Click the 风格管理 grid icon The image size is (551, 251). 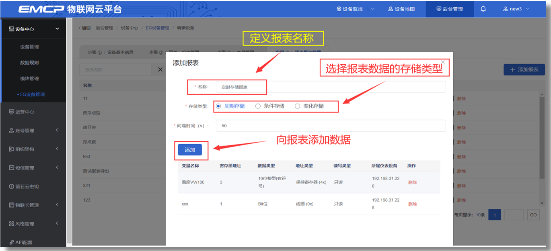tap(12, 223)
